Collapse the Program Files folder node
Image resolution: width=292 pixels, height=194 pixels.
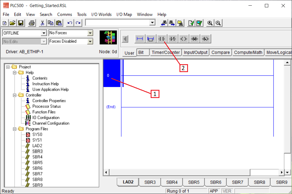(14, 129)
